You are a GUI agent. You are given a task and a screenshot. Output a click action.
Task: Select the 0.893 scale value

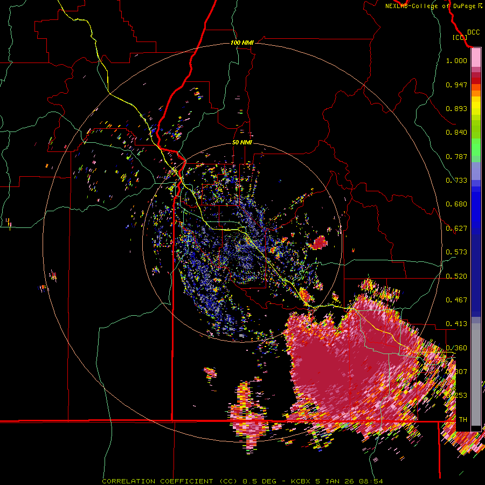click(456, 108)
